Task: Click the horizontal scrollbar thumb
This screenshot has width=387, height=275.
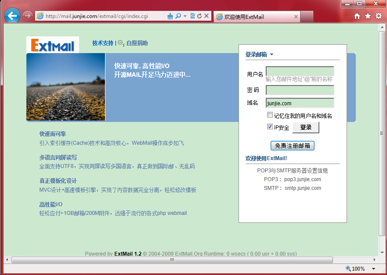Action: 172,260
